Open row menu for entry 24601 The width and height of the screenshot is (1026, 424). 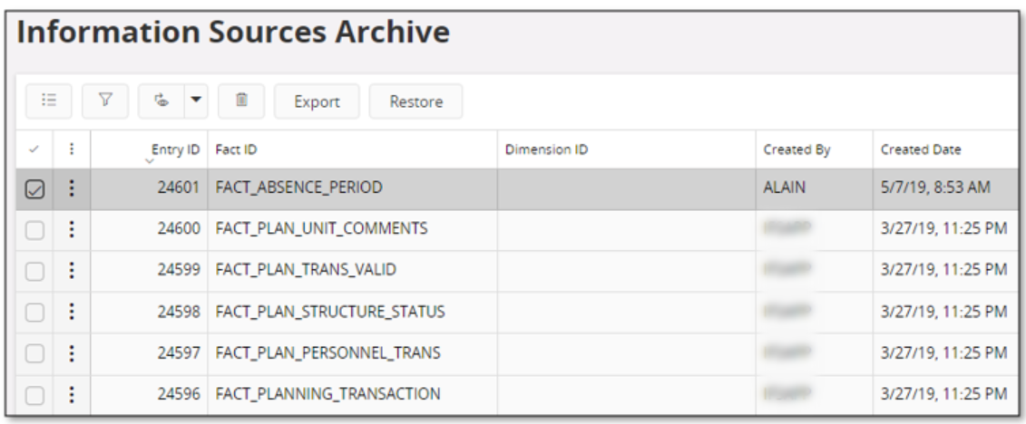pos(72,188)
